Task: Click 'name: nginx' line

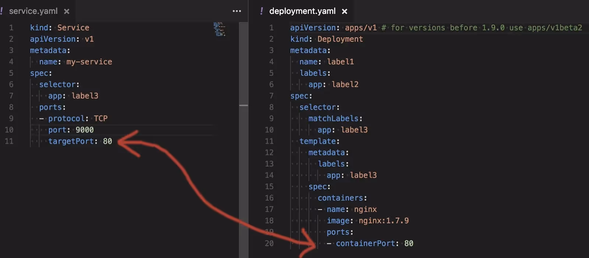Action: click(352, 209)
